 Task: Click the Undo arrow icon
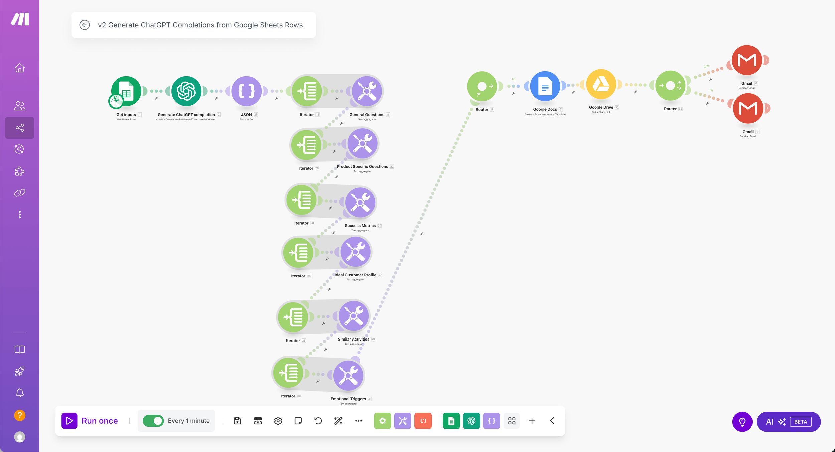[x=318, y=421]
